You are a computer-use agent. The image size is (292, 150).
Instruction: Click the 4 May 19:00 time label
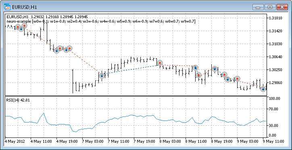(67, 141)
